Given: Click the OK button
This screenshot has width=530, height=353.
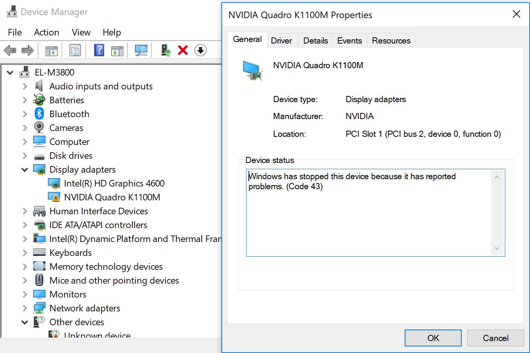Looking at the screenshot, I should pyautogui.click(x=433, y=338).
